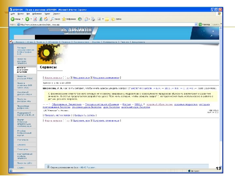
Task: Open the Forward button history dropdown arrow
Action: click(31, 19)
